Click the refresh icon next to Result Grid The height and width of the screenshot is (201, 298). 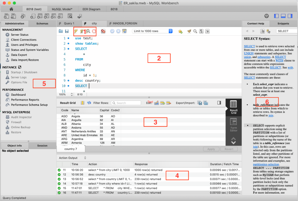(x=89, y=103)
